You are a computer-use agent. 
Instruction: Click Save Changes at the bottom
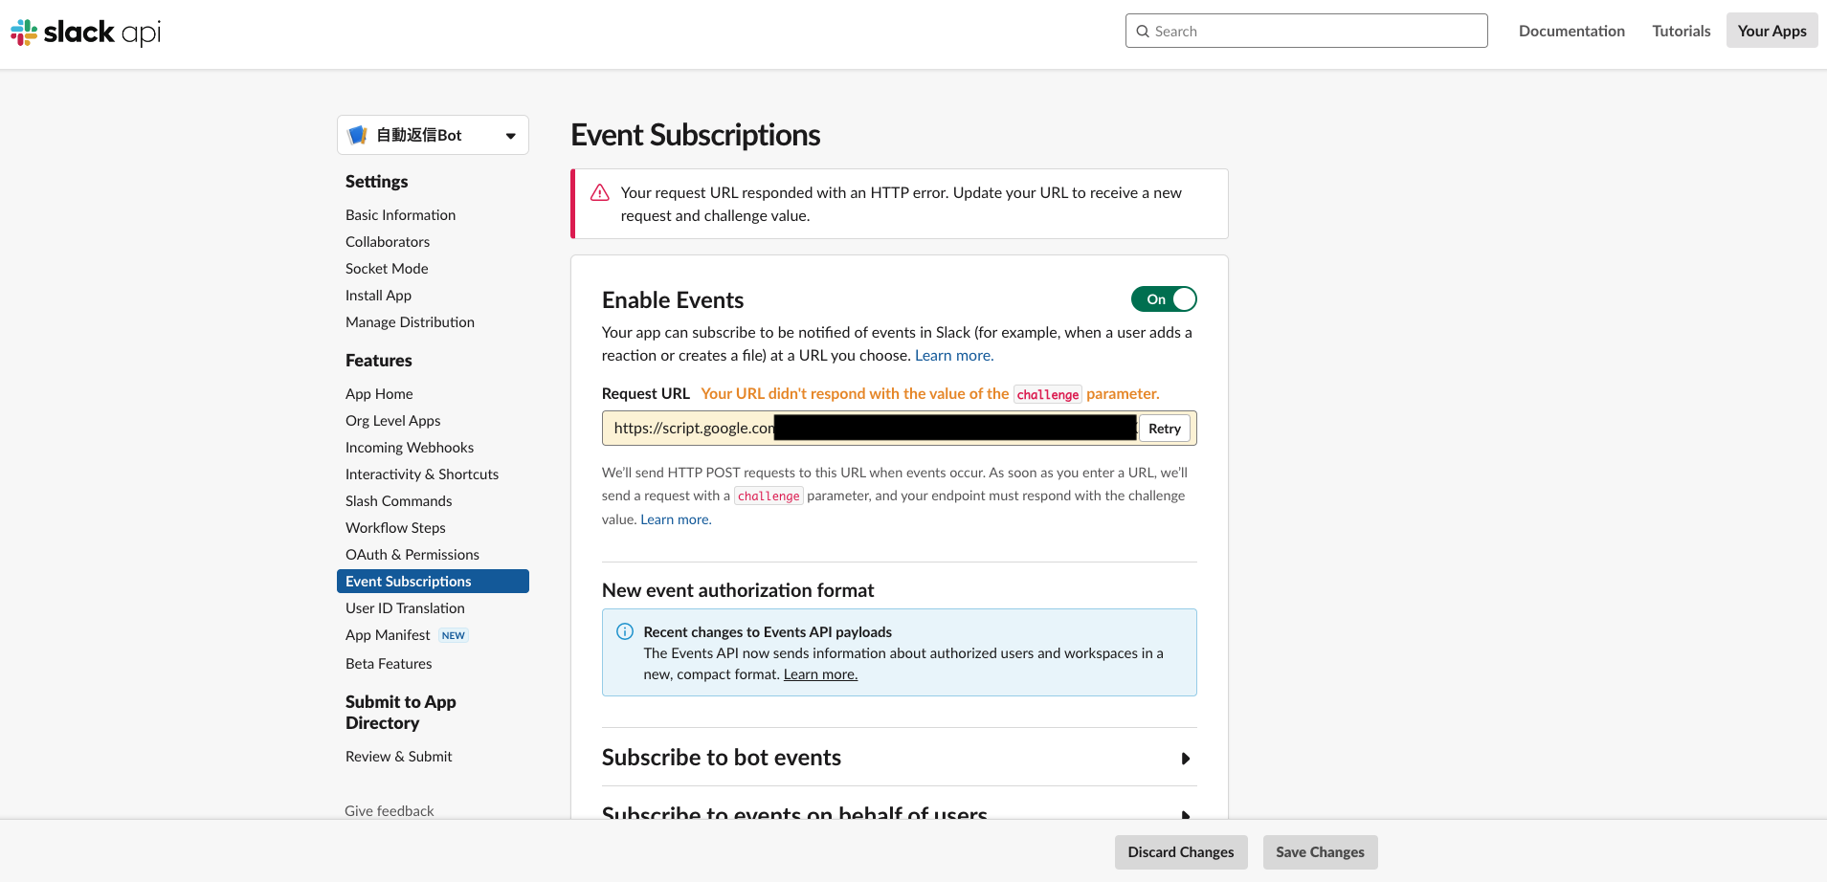pos(1320,851)
